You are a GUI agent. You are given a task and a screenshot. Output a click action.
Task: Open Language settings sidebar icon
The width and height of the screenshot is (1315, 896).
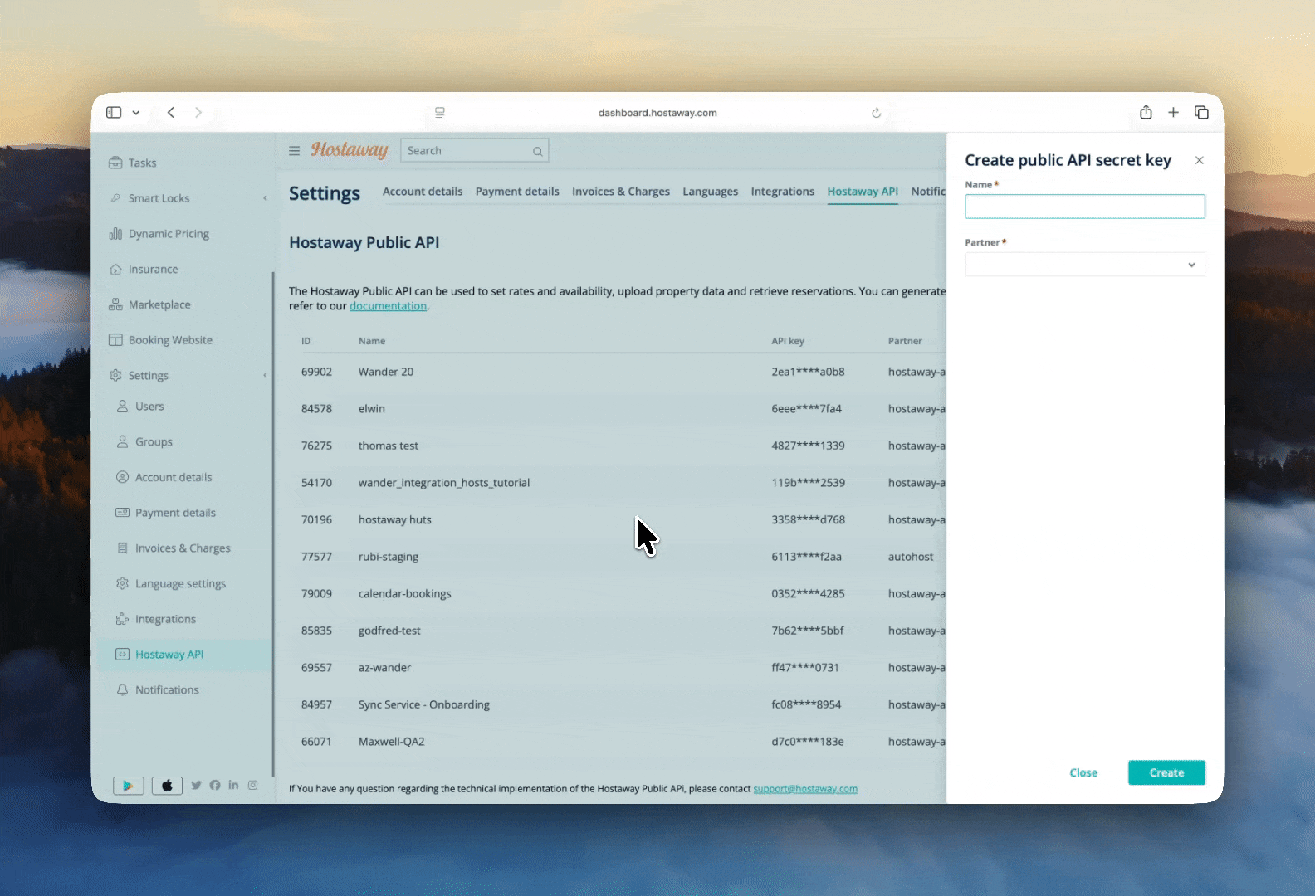pyautogui.click(x=122, y=583)
